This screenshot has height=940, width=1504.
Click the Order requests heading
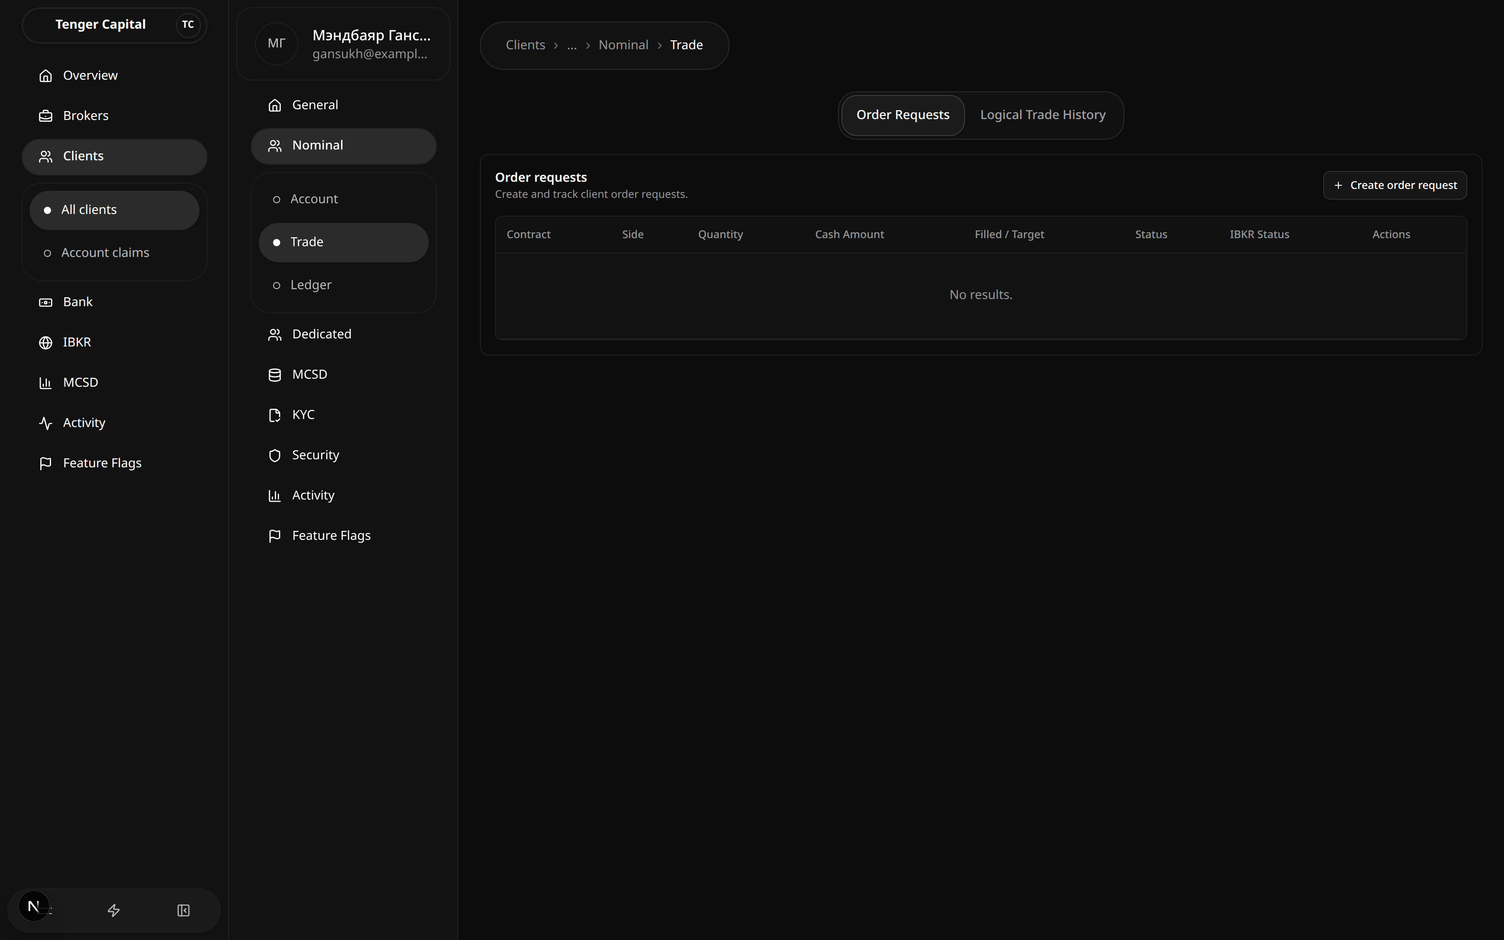pyautogui.click(x=541, y=178)
